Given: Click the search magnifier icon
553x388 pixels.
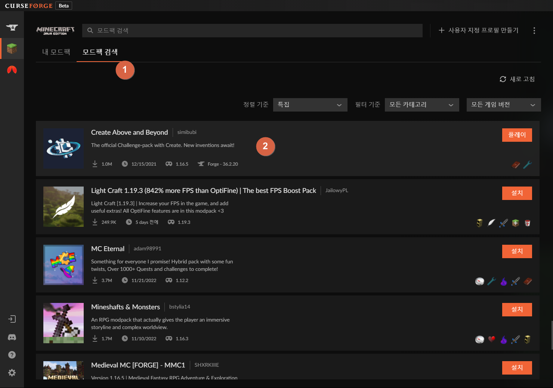Looking at the screenshot, I should tap(90, 31).
